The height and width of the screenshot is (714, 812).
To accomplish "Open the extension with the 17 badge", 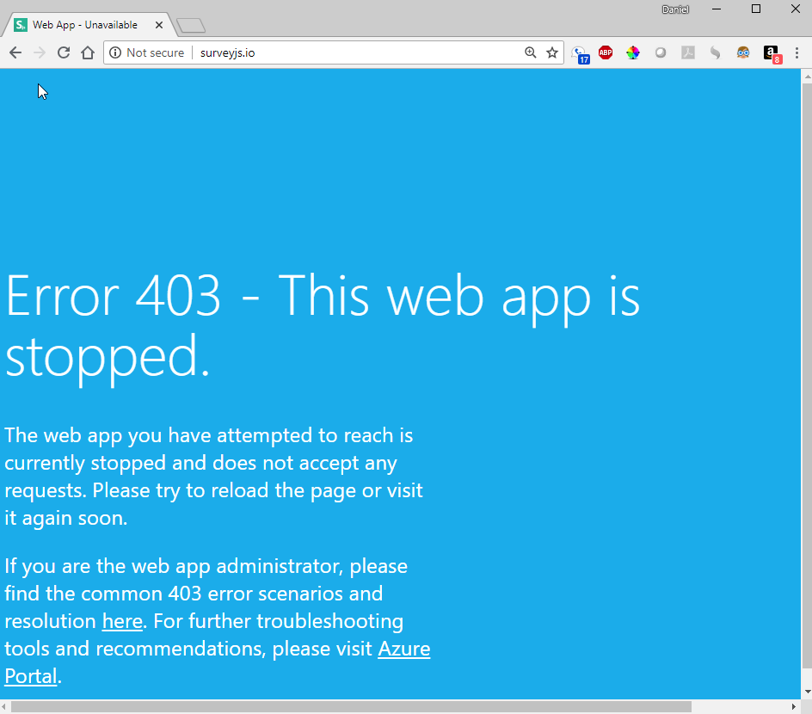I will (x=580, y=54).
